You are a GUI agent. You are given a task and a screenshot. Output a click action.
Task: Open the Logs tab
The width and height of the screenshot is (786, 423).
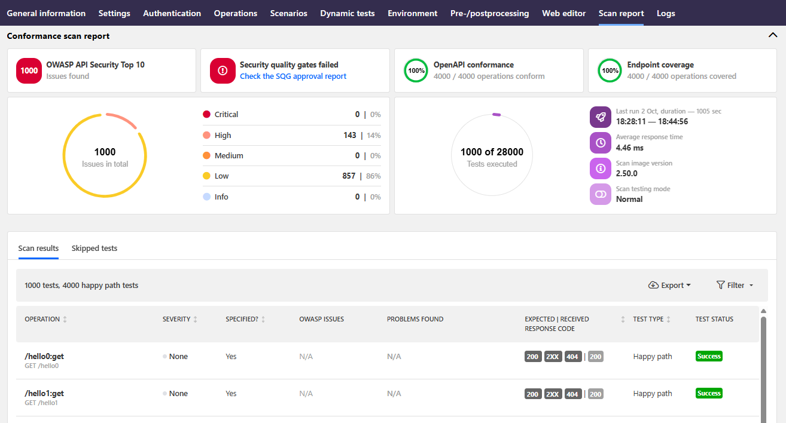(x=666, y=13)
